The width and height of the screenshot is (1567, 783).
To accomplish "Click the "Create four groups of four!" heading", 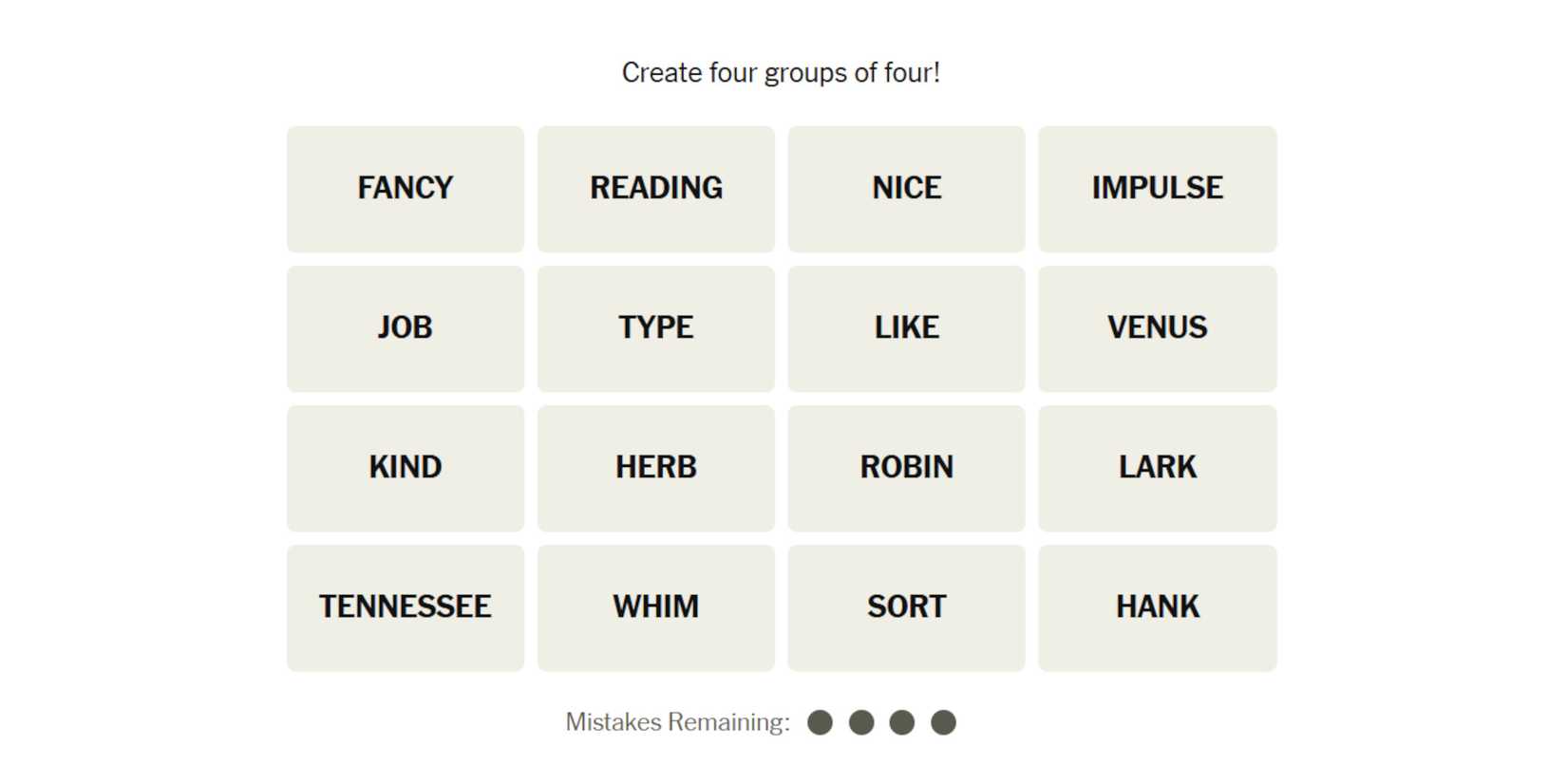I will (x=781, y=73).
